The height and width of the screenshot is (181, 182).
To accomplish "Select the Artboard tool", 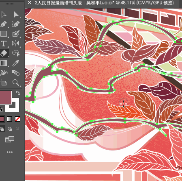I will [4, 83].
